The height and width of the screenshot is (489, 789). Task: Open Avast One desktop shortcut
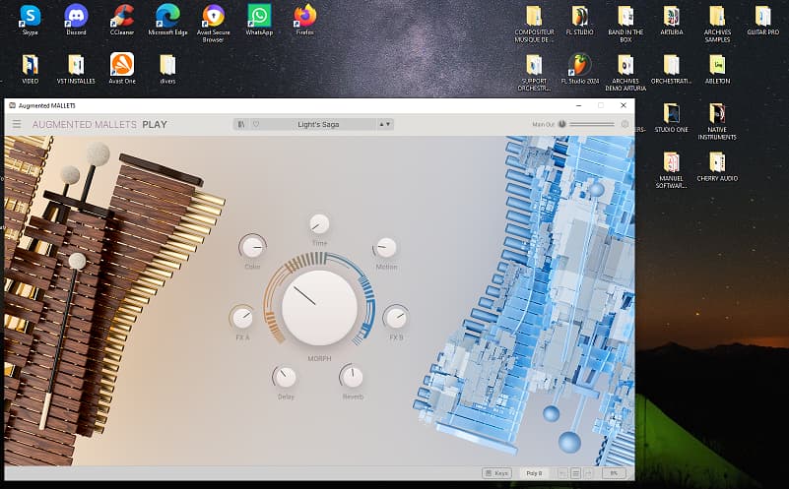122,69
